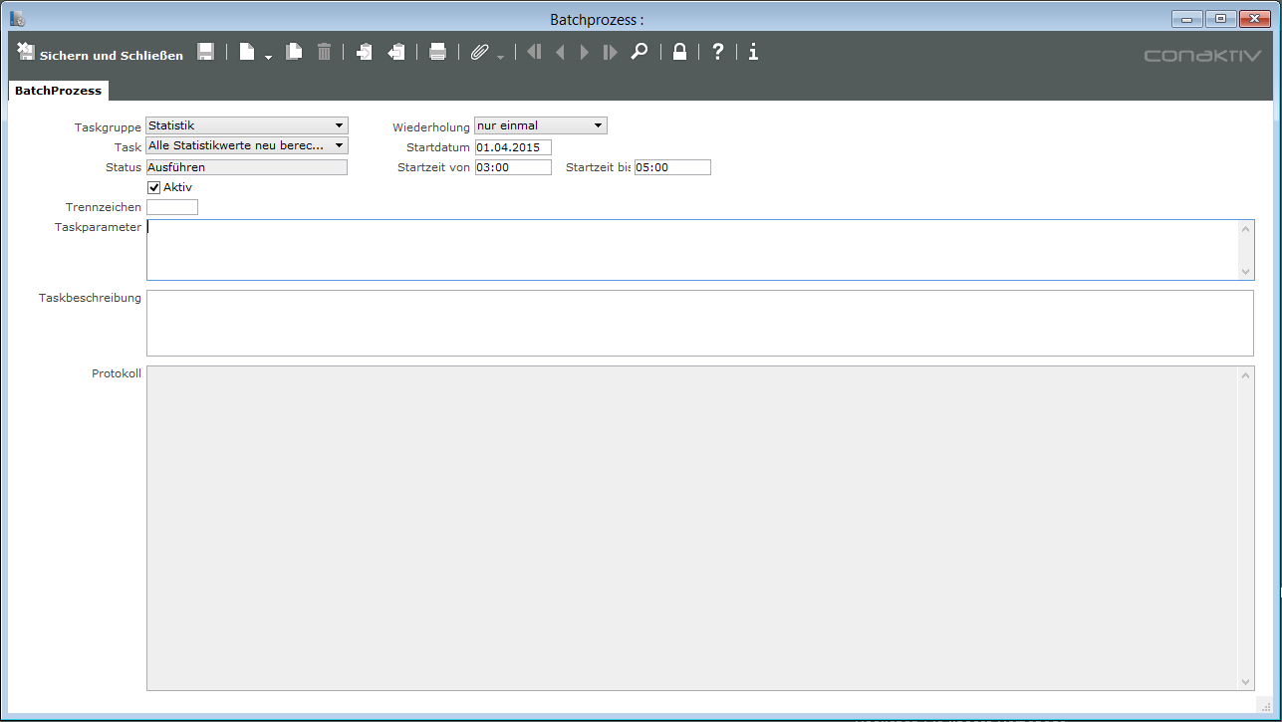Click the print icon in toolbar
The width and height of the screenshot is (1282, 722).
point(437,53)
